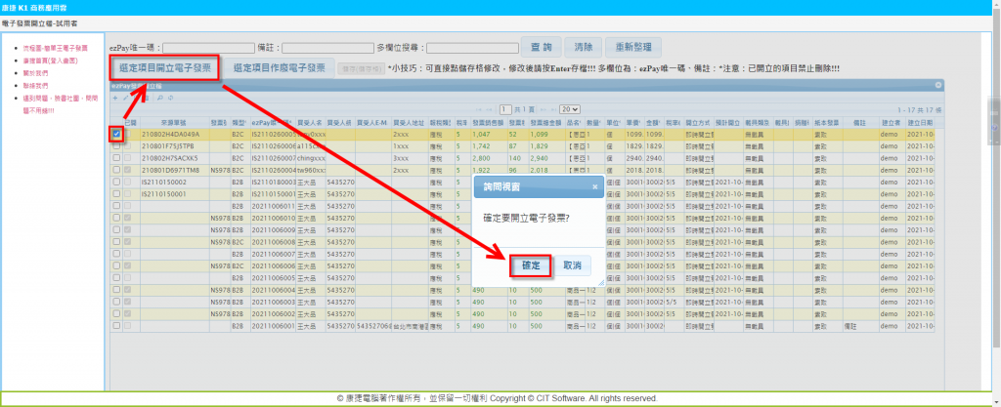The height and width of the screenshot is (407, 1001).
Task: Uncheck the checked first row checkbox
Action: (x=117, y=134)
